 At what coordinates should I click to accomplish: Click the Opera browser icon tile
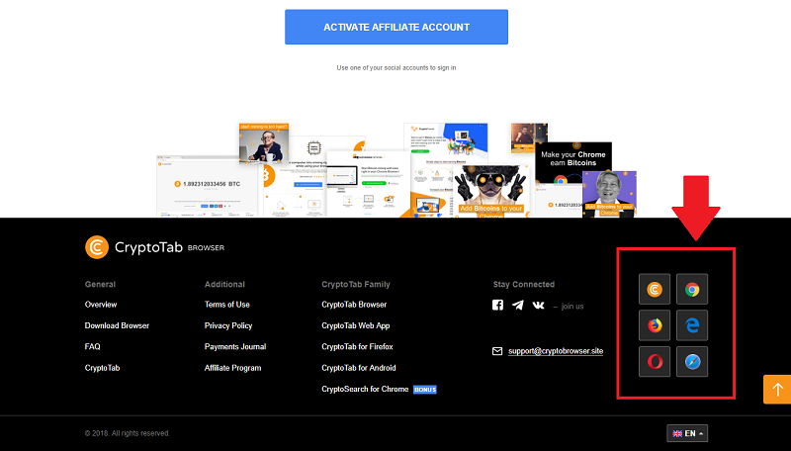(654, 362)
